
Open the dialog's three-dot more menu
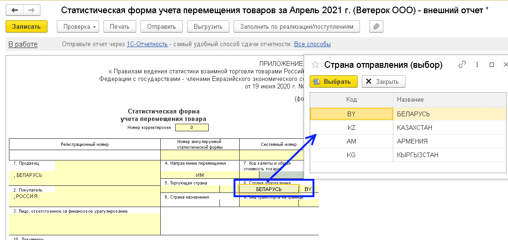pos(477,64)
